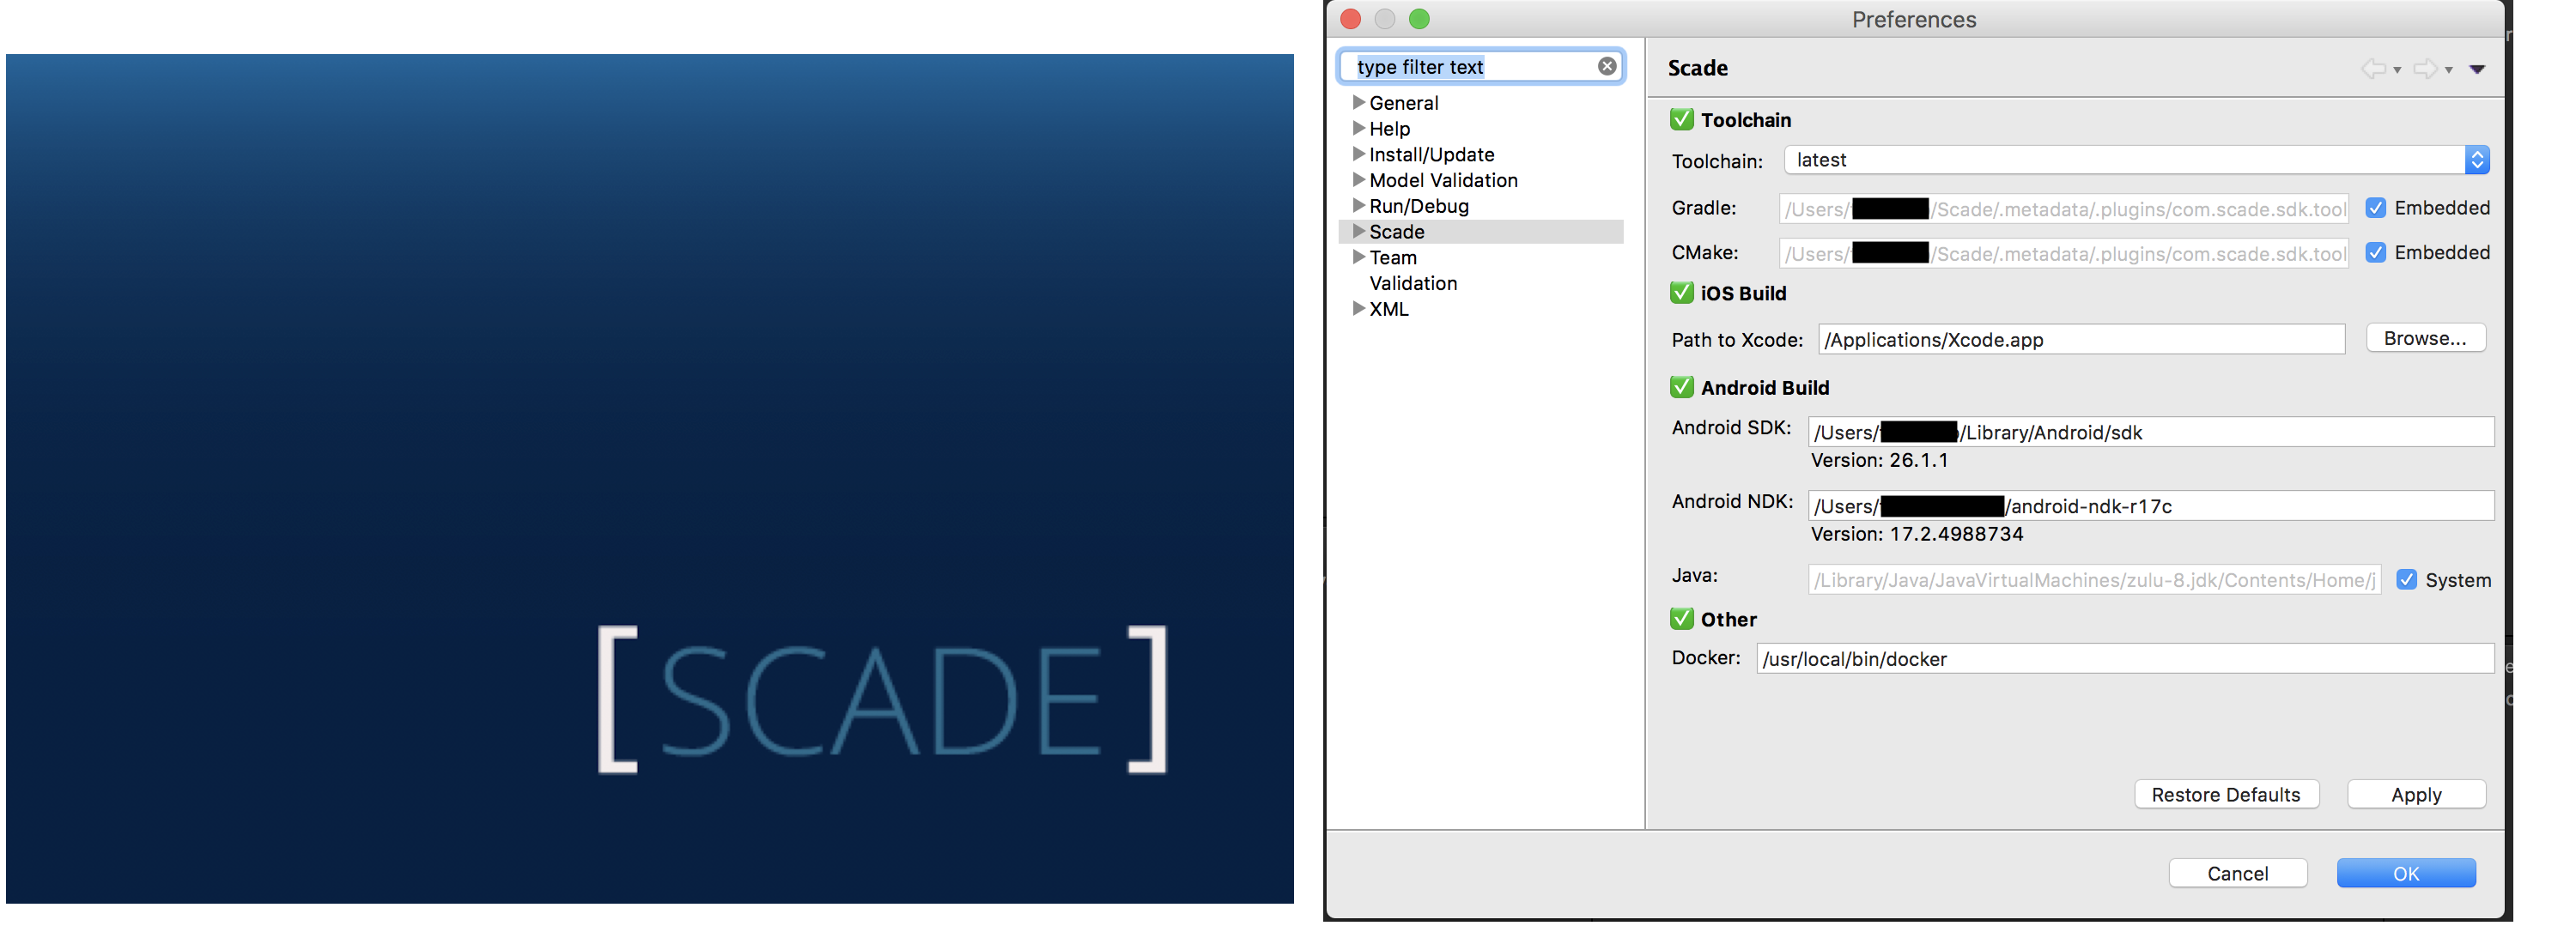This screenshot has height=932, width=2576.
Task: Toggle the CMake Embedded checkbox
Action: [2376, 252]
